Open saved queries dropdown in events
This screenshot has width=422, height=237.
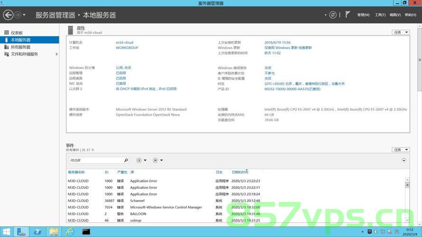point(158,160)
